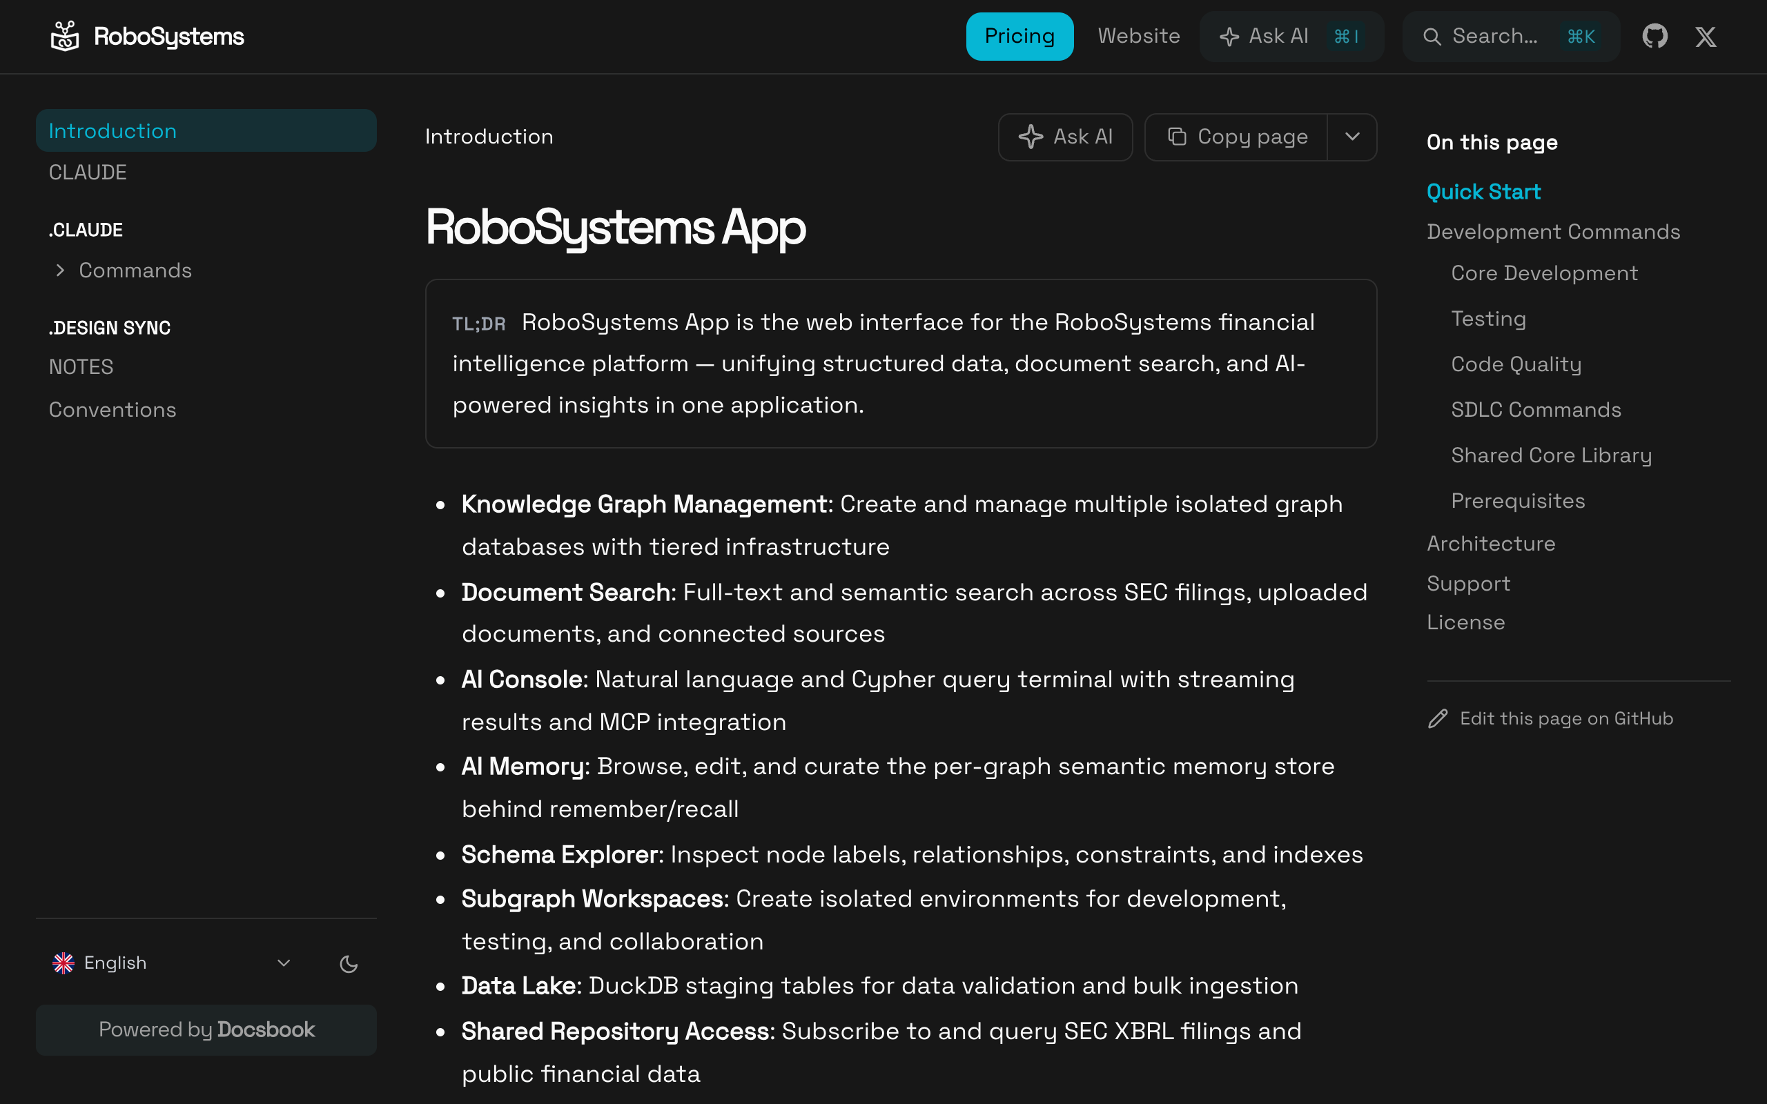
Task: Jump to Support section
Action: pyautogui.click(x=1467, y=584)
